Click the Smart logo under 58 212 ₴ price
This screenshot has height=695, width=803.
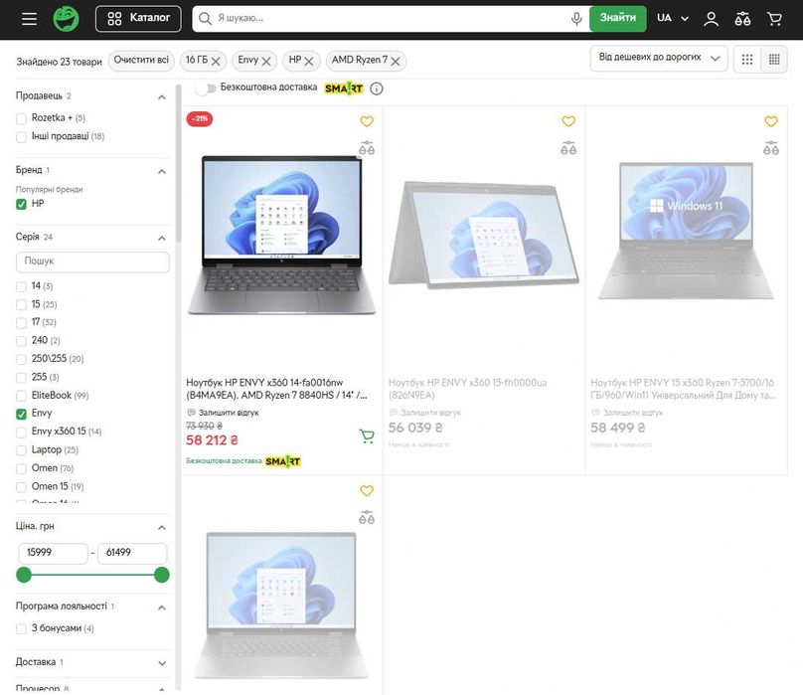(x=282, y=461)
